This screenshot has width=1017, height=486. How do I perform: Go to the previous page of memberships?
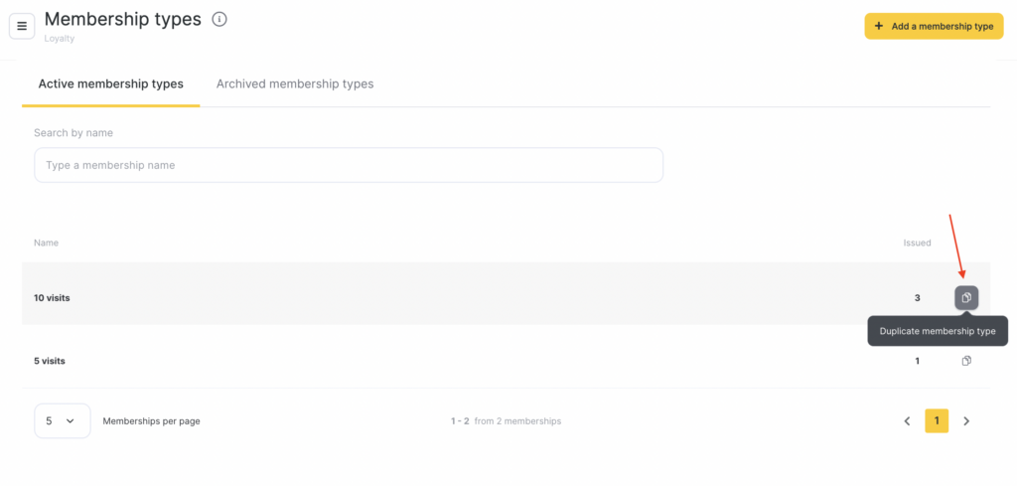(x=907, y=421)
